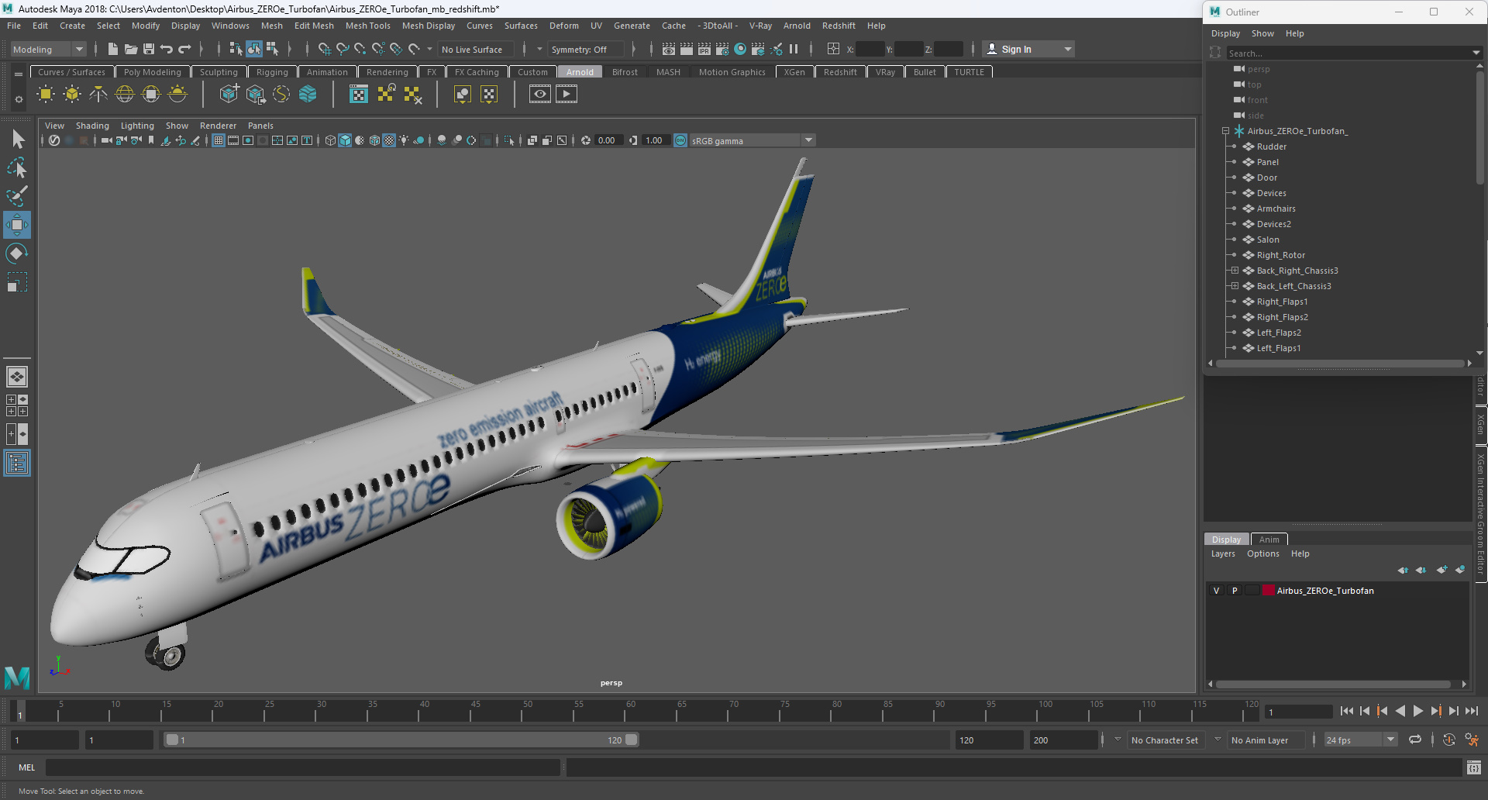Expand Back_Right_Chassis3 node in Outliner
Screen dimensions: 1488x800
1235,271
